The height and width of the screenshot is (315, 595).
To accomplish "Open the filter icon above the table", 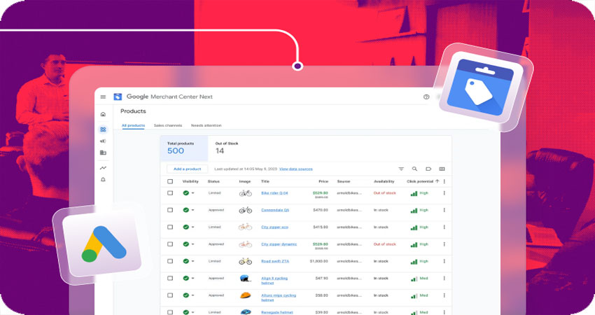I will [x=401, y=169].
